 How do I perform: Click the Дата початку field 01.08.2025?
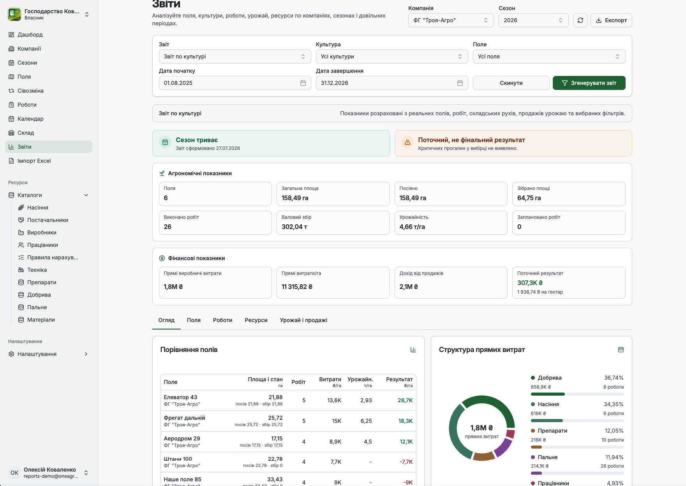click(x=235, y=83)
